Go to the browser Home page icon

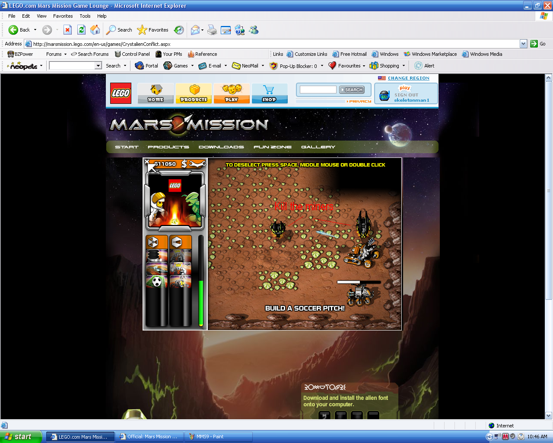pos(95,30)
